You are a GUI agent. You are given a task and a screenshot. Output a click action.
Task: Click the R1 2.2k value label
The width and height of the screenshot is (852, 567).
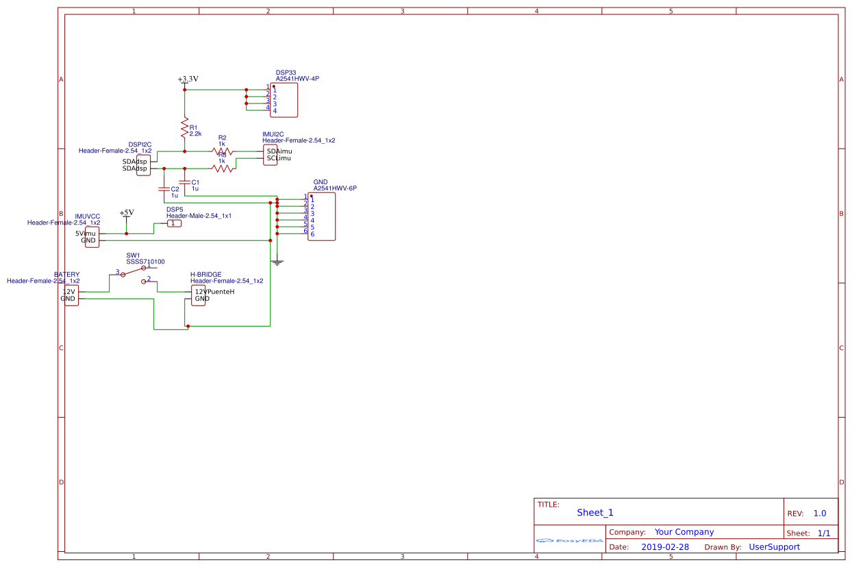click(x=195, y=134)
